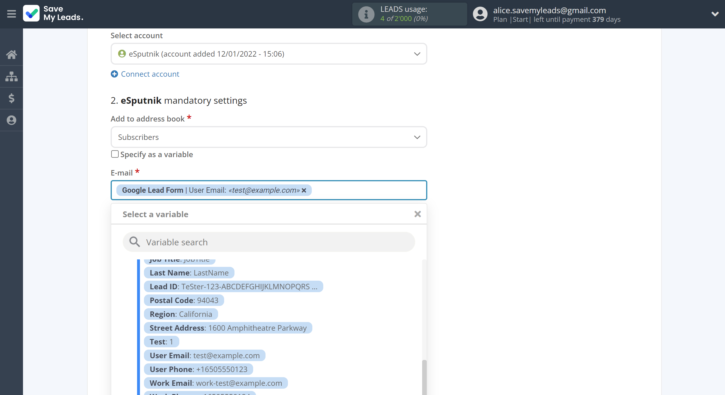Click the Variable search field
This screenshot has width=725, height=395.
pos(269,242)
